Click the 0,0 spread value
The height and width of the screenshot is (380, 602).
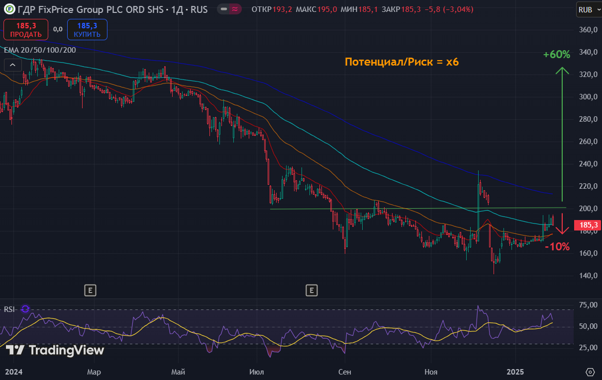(x=58, y=29)
